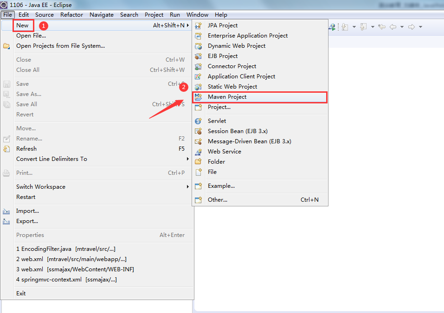This screenshot has height=313, width=444.
Task: Open the Run menu
Action: (x=175, y=15)
